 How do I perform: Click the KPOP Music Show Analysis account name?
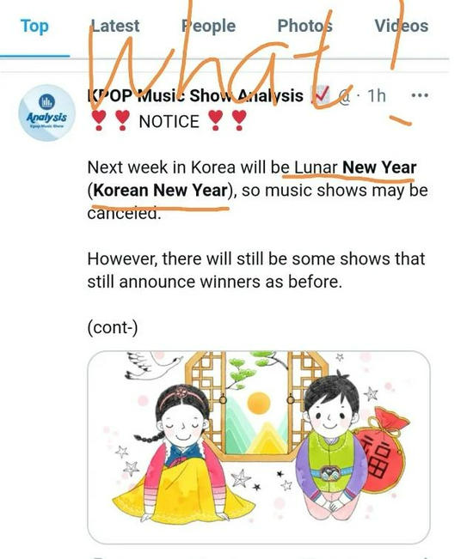point(195,96)
